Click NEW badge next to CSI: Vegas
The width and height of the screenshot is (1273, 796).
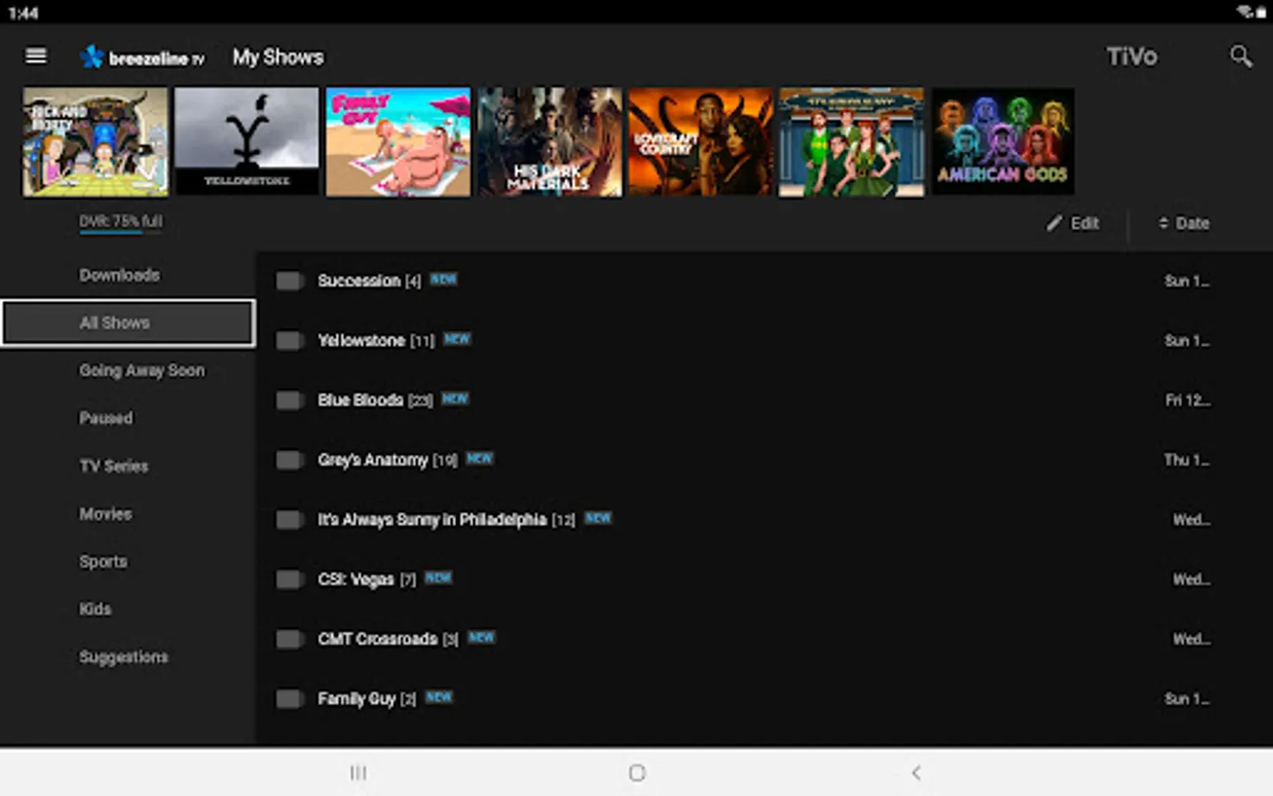[x=438, y=578]
